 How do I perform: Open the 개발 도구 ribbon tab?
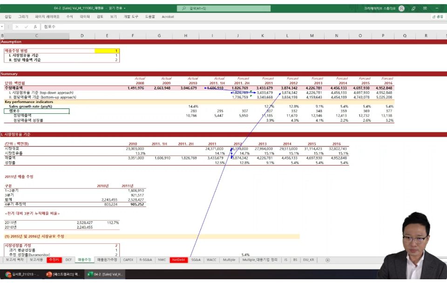click(x=131, y=17)
